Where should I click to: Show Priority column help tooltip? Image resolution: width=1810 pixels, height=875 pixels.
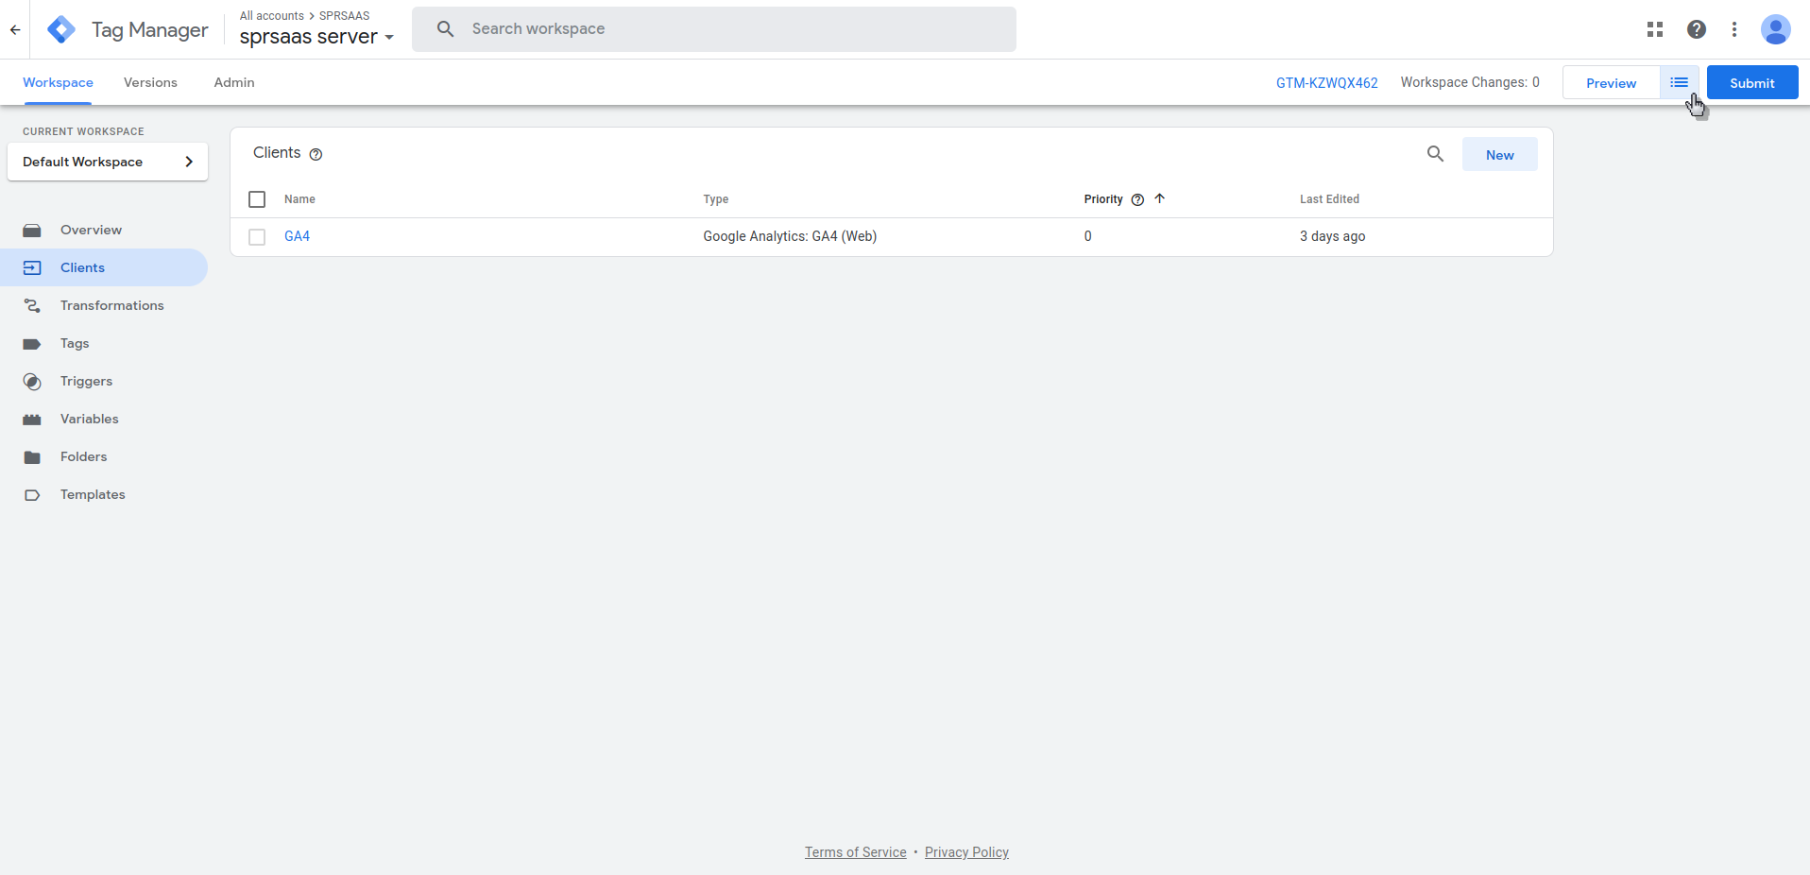(x=1137, y=199)
